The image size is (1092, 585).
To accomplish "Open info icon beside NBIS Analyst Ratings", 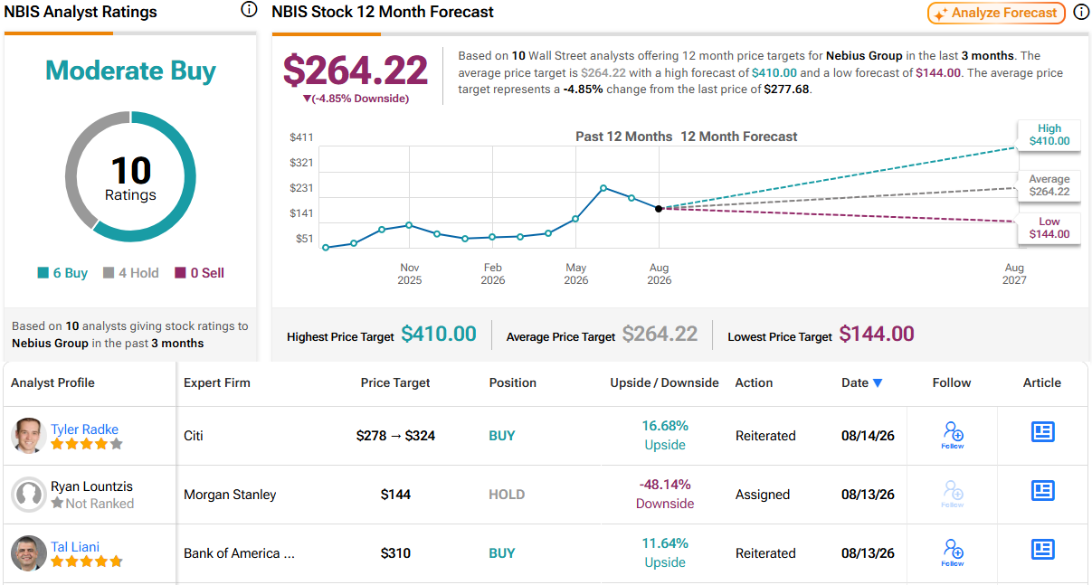I will pyautogui.click(x=249, y=10).
